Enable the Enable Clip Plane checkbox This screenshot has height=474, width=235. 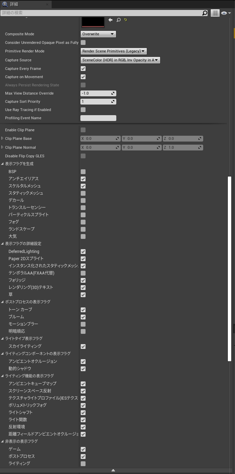tap(83, 130)
